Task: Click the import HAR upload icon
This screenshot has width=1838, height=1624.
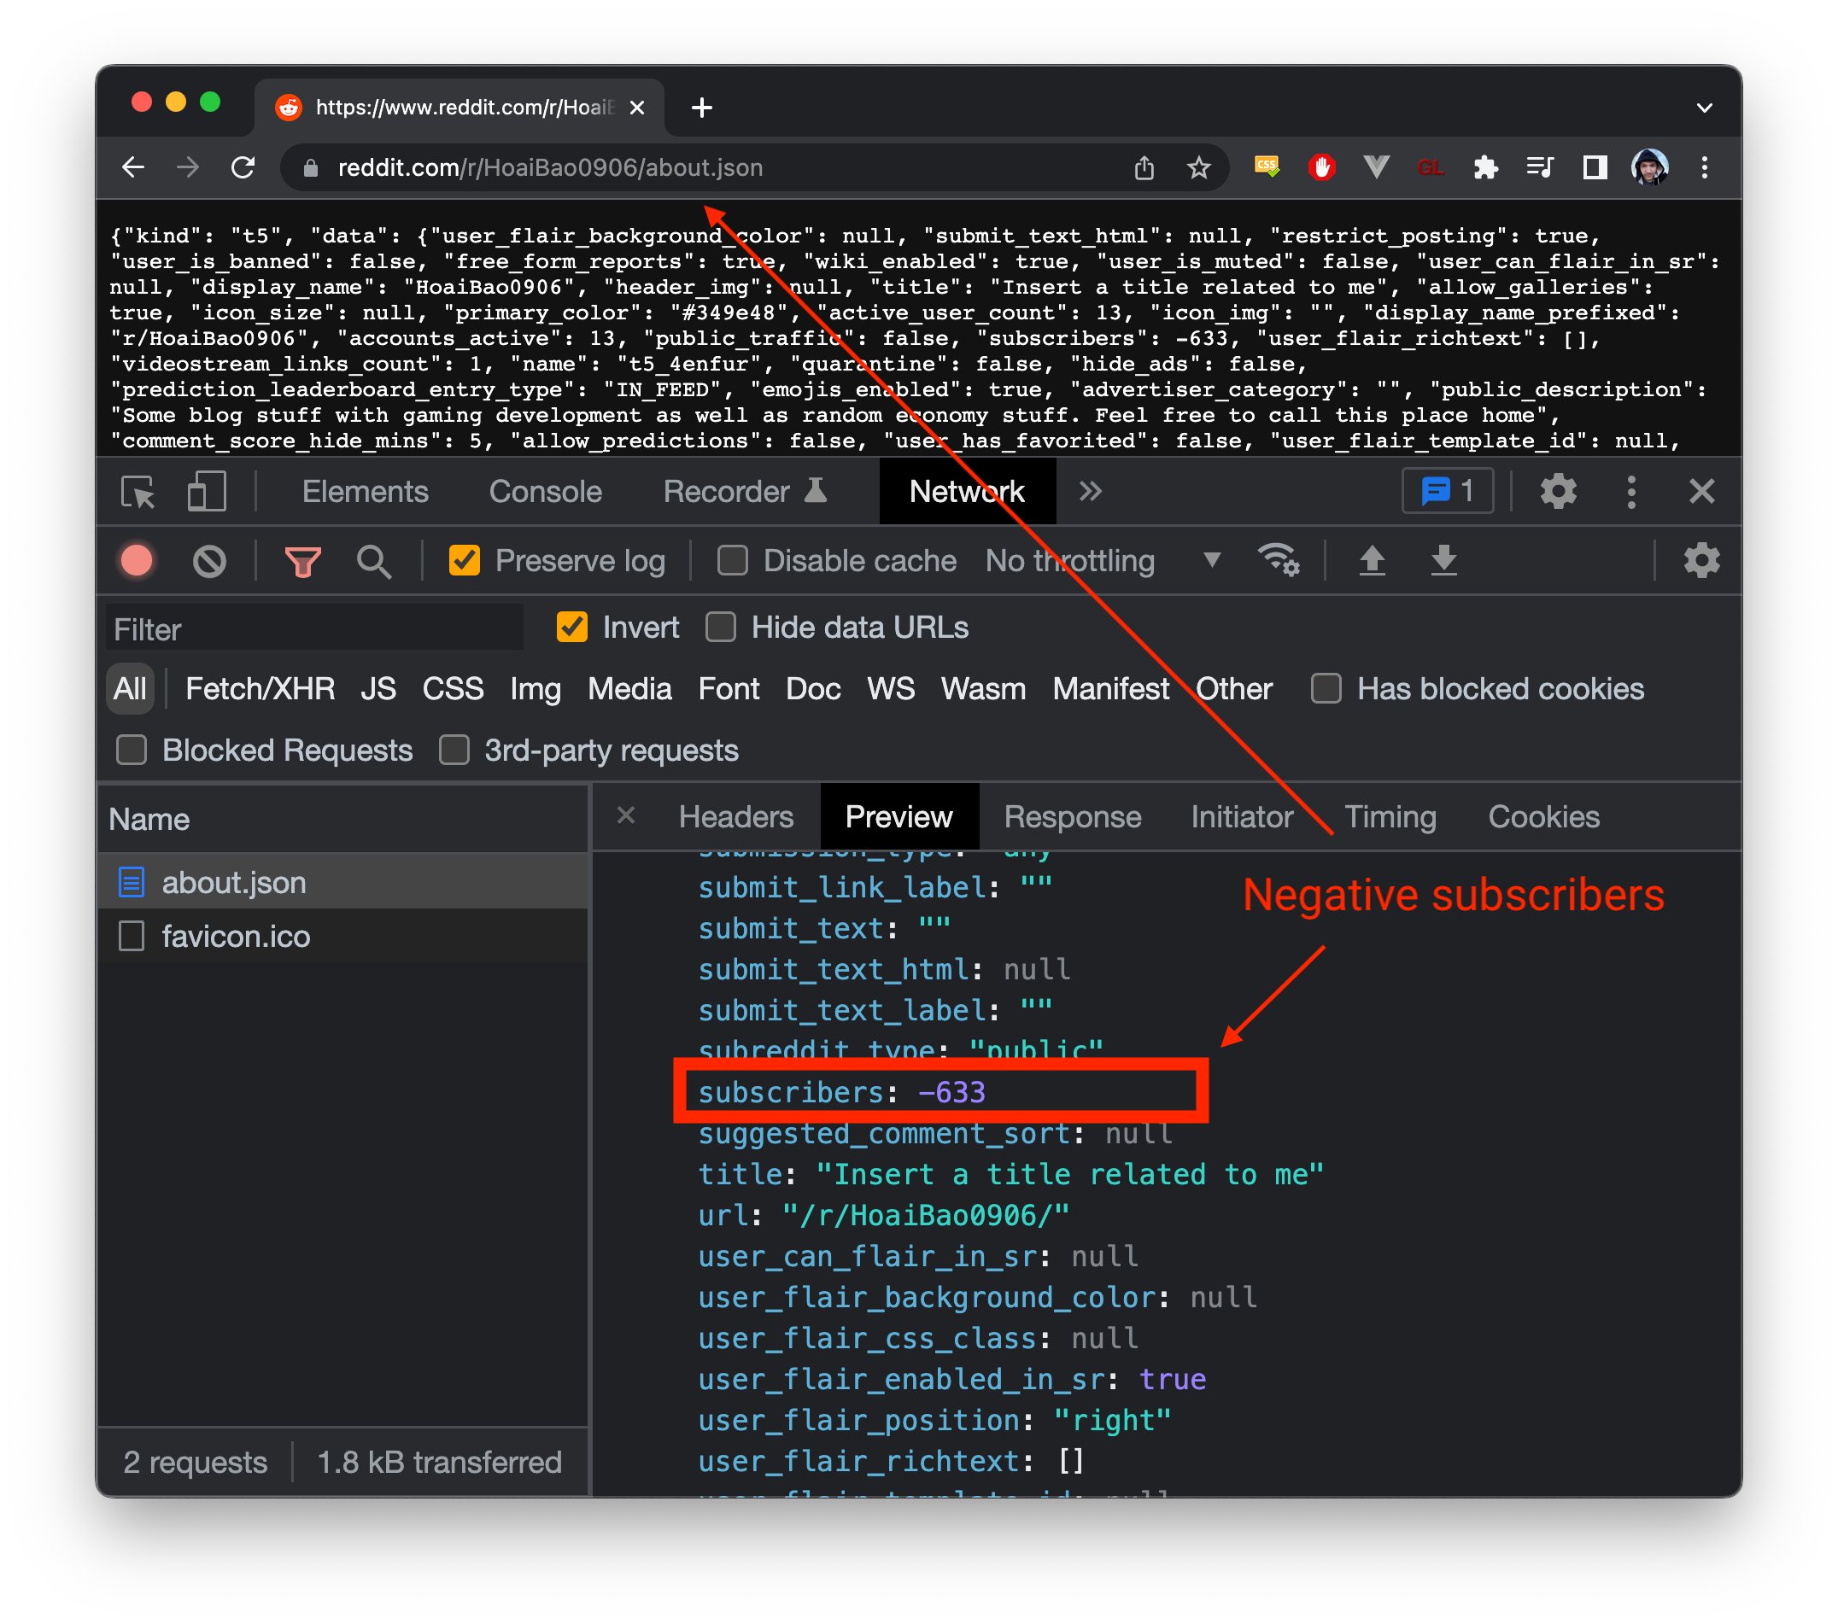Action: [x=1372, y=561]
